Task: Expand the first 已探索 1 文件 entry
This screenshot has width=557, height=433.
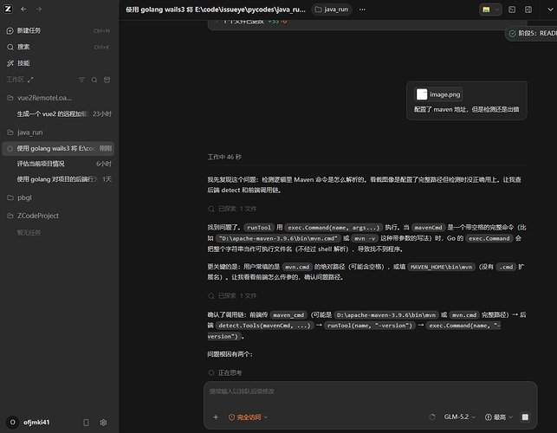Action: [232, 209]
